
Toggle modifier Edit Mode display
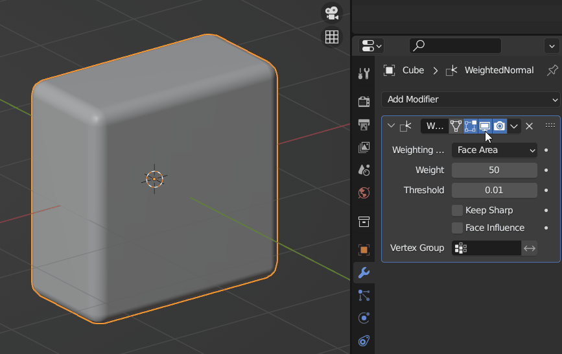click(470, 126)
